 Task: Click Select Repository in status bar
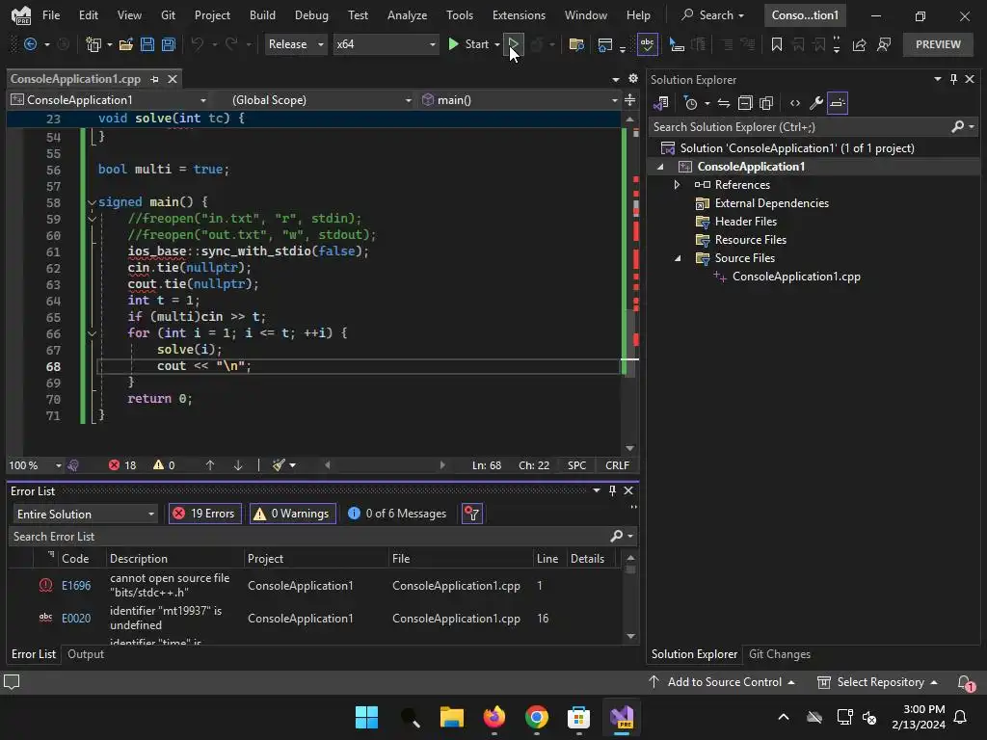point(877,682)
